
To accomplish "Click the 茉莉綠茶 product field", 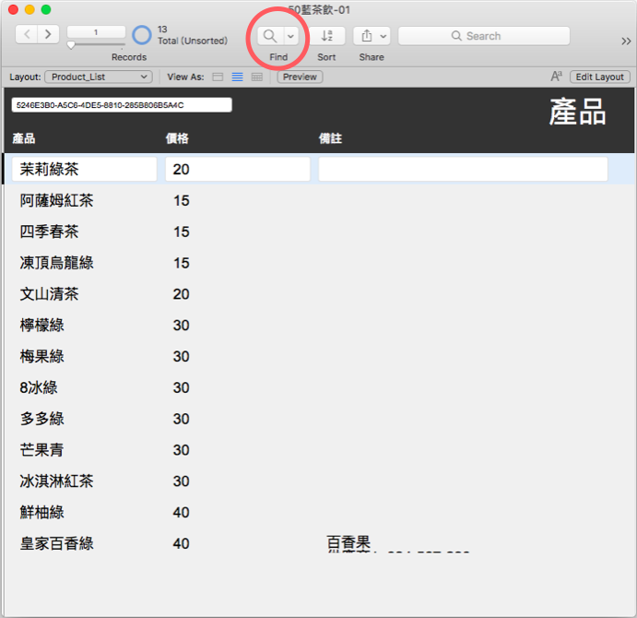I will pos(84,169).
